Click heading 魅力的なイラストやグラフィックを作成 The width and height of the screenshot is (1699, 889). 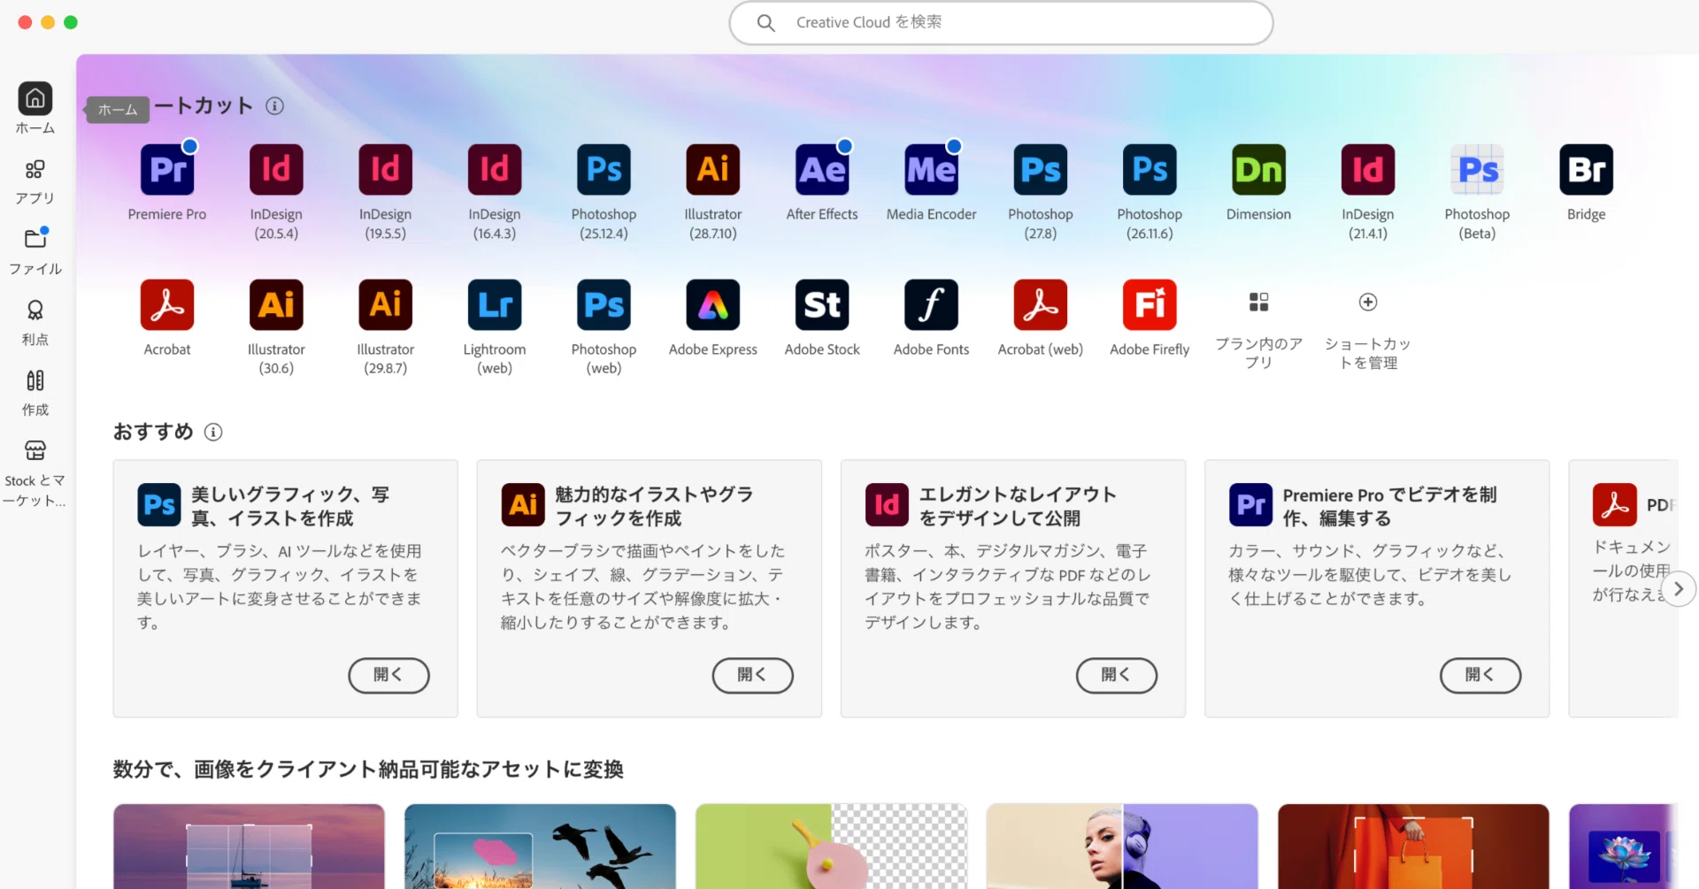click(654, 506)
